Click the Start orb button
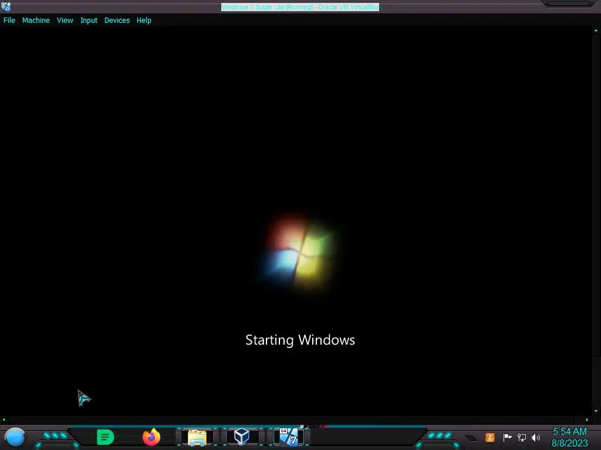 (x=15, y=437)
